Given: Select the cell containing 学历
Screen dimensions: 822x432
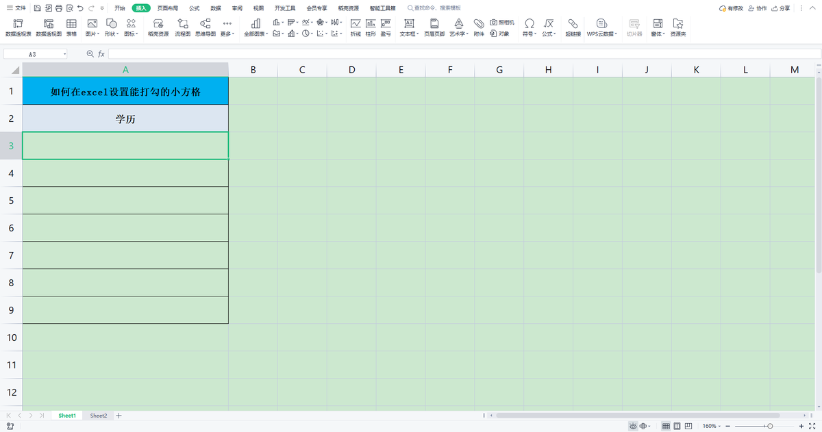Looking at the screenshot, I should [125, 118].
